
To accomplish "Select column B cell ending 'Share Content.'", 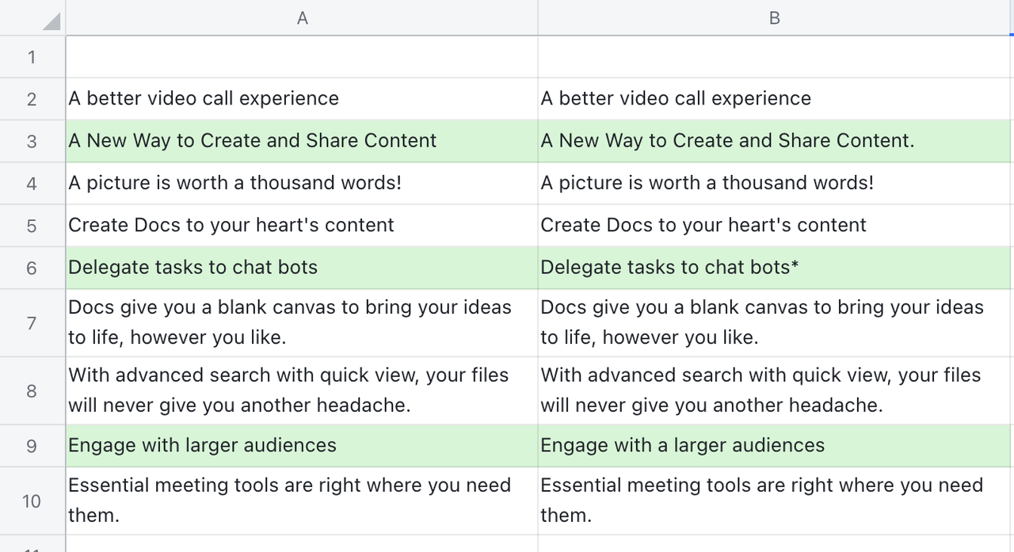I will (x=726, y=141).
